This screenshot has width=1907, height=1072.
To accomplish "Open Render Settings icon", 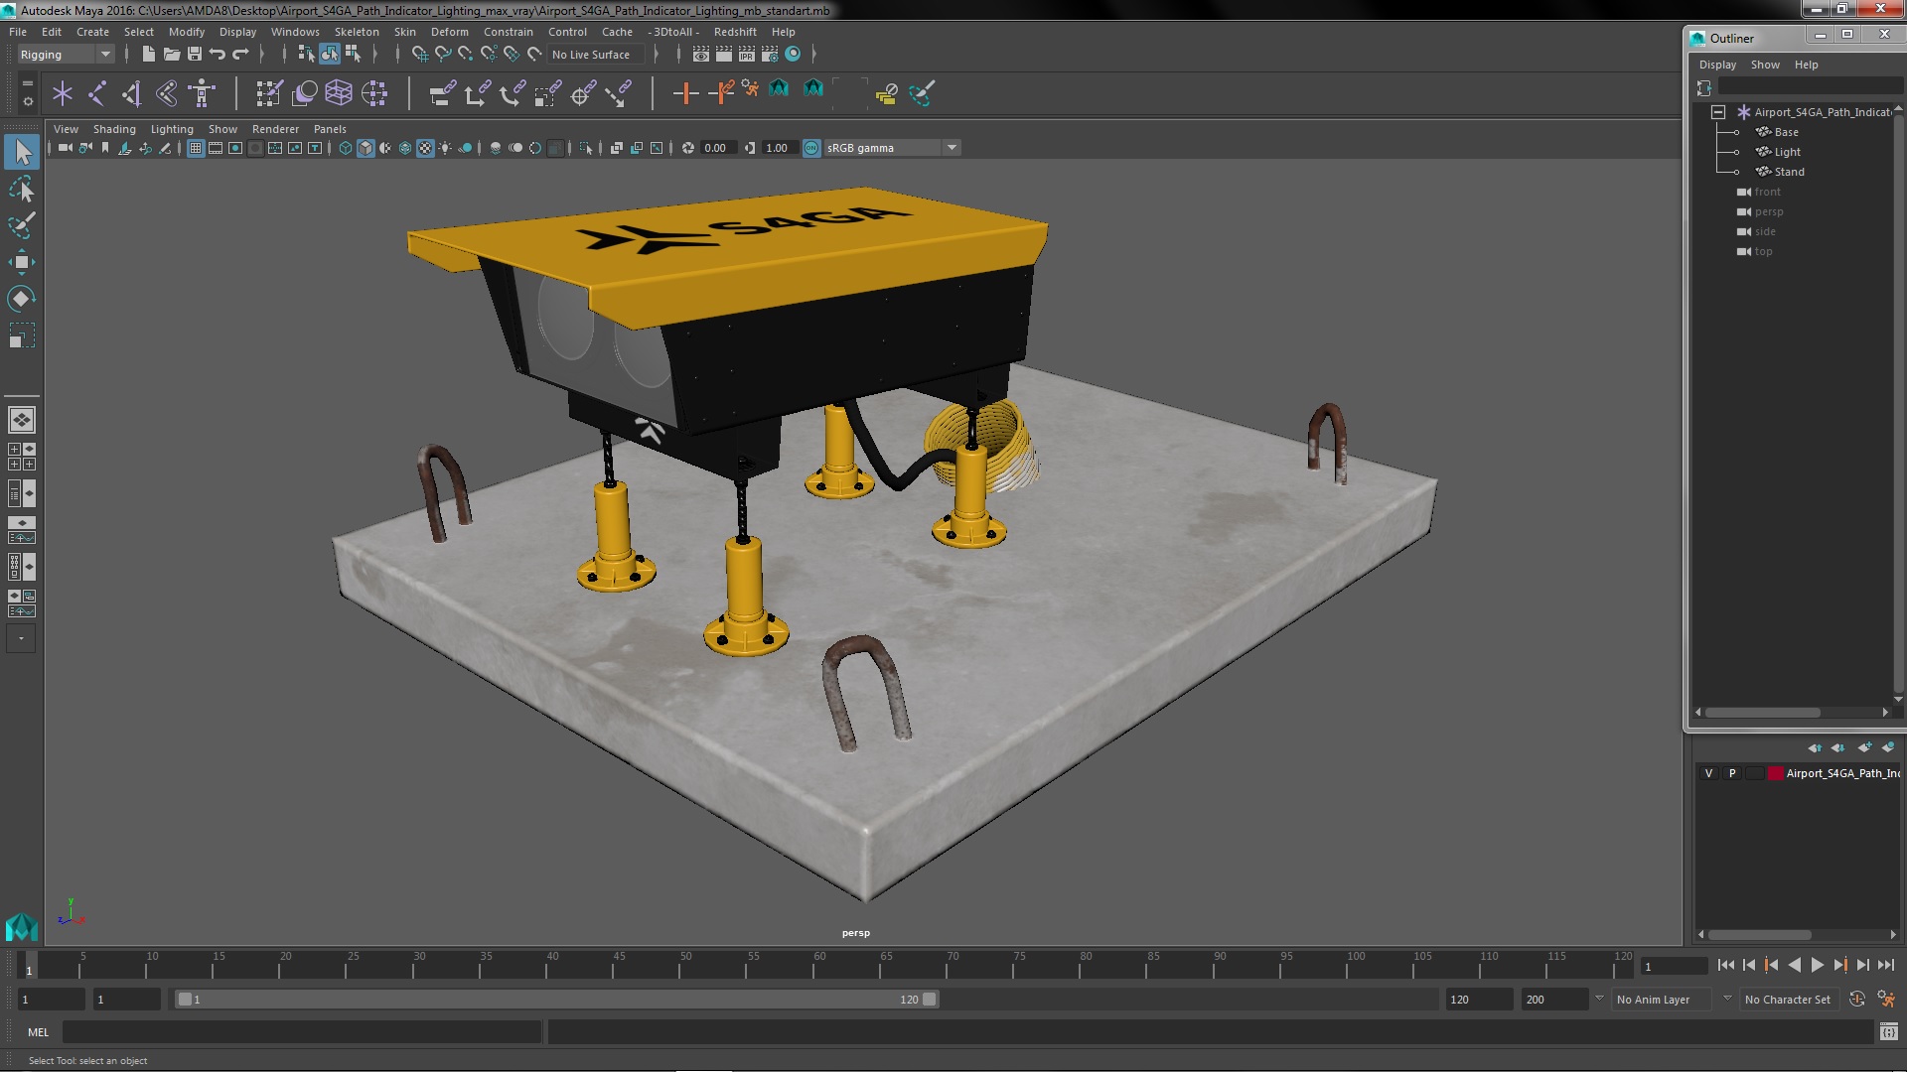I will (770, 55).
